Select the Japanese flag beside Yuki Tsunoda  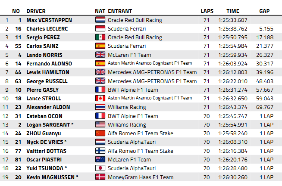pos(100,168)
